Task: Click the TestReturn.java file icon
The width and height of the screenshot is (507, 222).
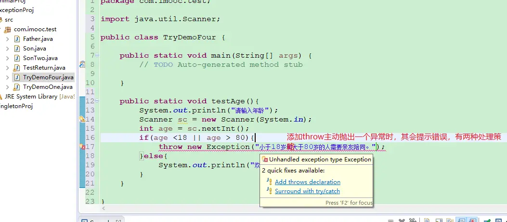Action: [x=16, y=68]
